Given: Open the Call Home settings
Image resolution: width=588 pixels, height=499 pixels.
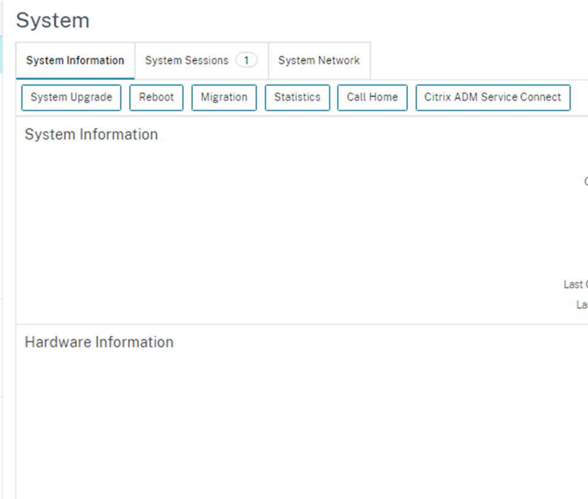Looking at the screenshot, I should coord(372,97).
